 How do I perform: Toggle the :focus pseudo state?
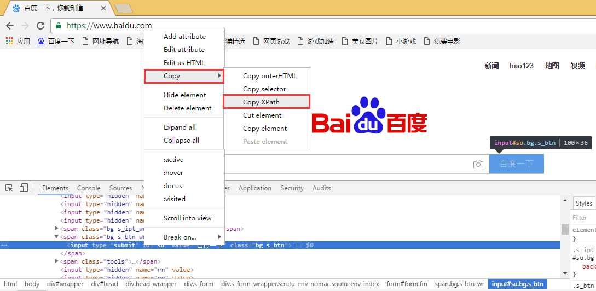(184, 186)
